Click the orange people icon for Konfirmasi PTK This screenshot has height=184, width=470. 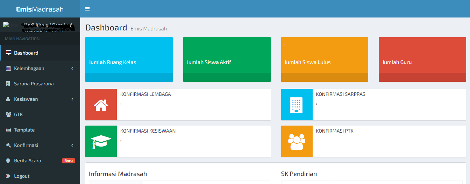point(297,141)
